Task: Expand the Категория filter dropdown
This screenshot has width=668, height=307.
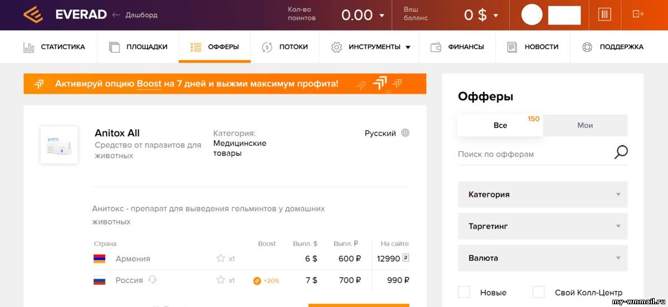Action: pos(543,194)
